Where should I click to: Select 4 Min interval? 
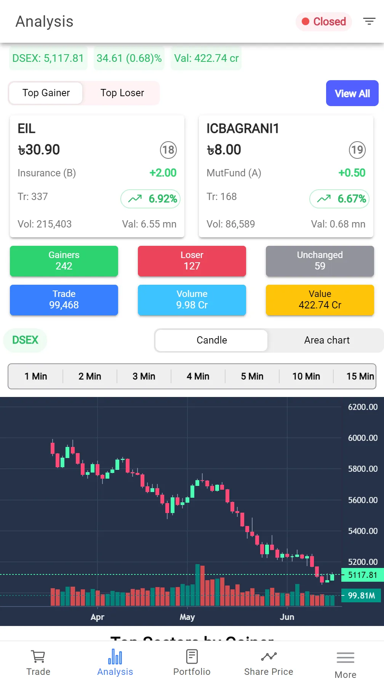(198, 376)
